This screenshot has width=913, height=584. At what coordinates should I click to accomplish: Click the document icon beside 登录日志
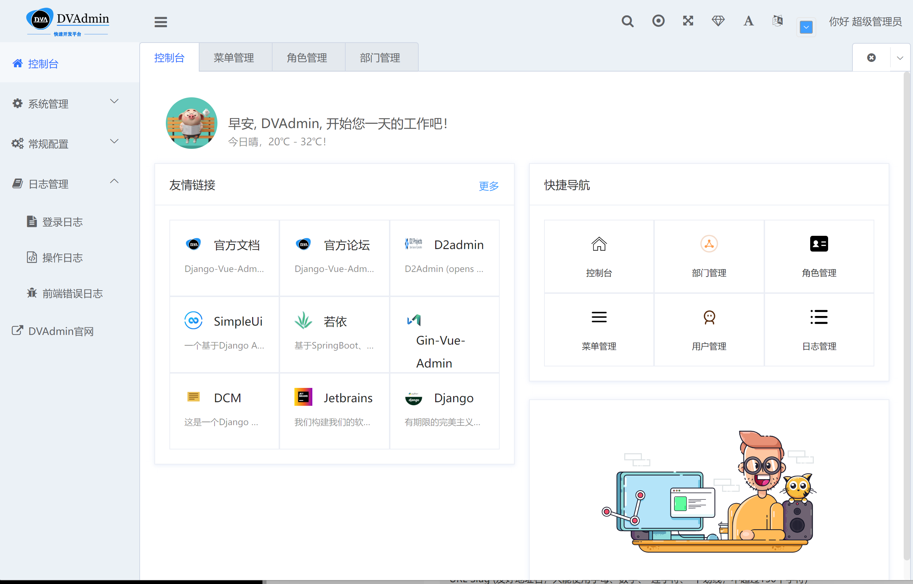(x=32, y=221)
